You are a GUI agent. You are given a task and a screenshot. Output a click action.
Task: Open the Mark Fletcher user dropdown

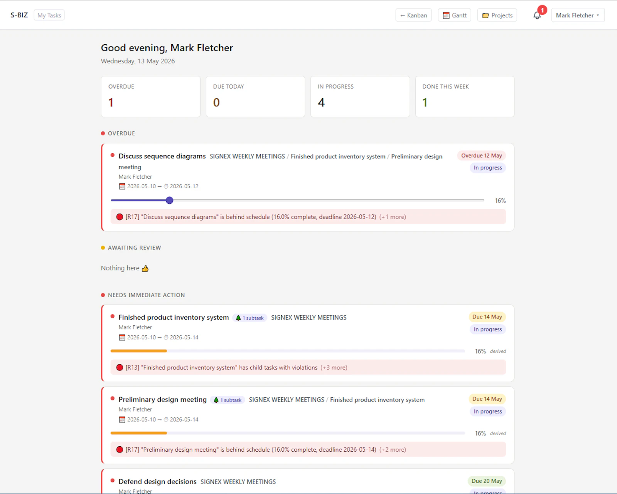578,15
